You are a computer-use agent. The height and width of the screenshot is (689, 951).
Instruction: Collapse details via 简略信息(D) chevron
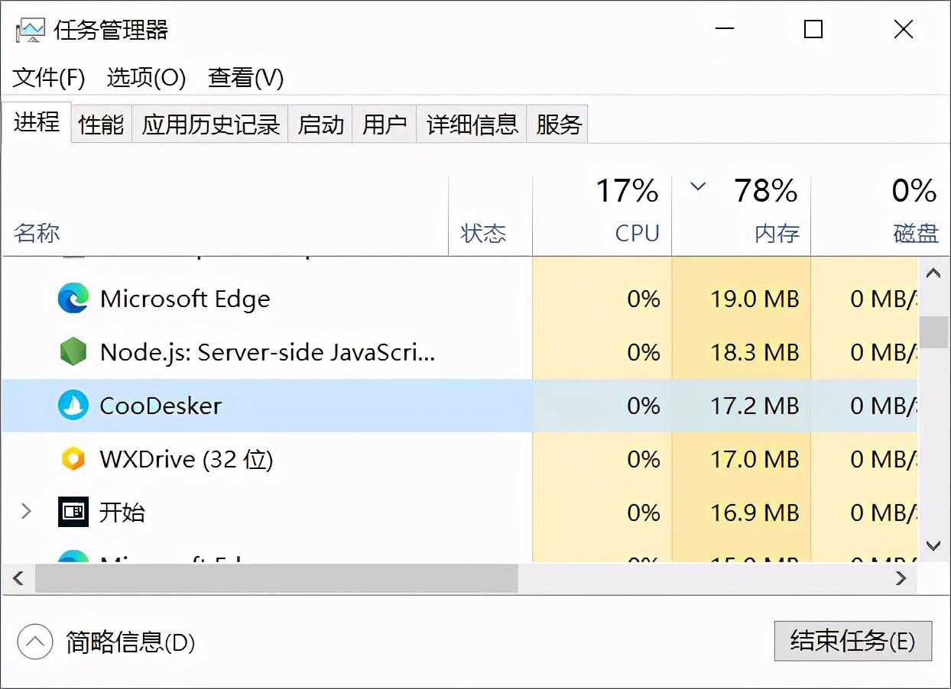34,642
